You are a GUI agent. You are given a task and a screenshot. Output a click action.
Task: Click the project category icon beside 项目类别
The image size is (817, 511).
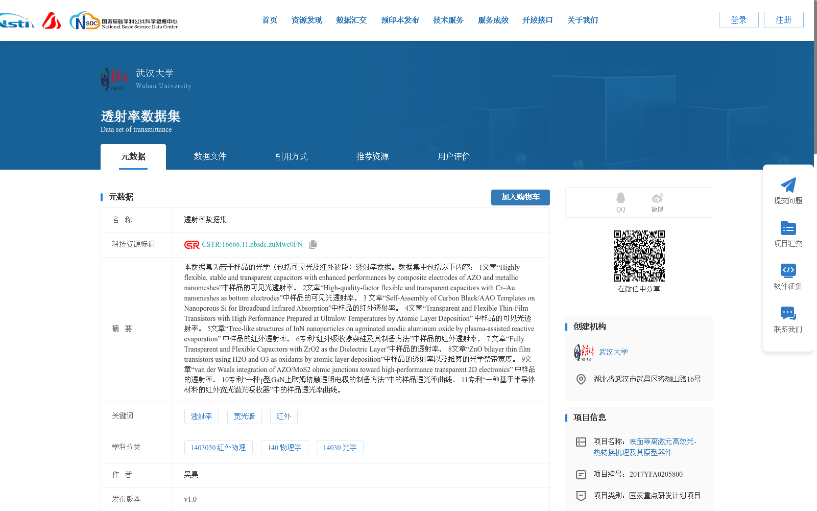tap(581, 496)
